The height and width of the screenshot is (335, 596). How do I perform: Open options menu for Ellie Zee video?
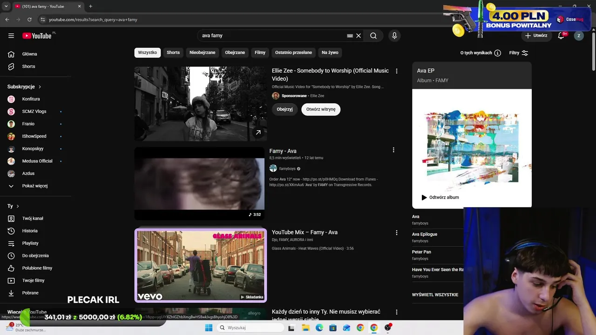[397, 71]
